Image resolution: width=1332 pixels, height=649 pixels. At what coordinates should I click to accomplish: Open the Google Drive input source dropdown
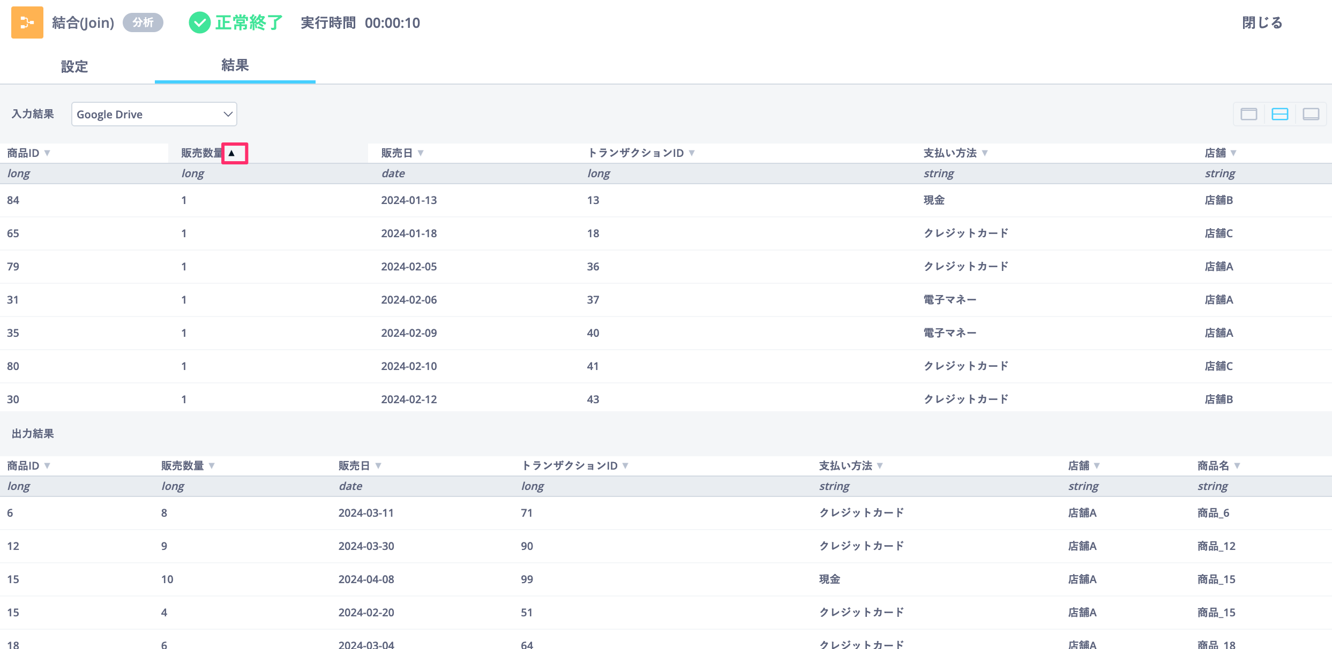coord(154,114)
